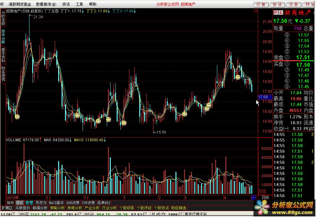Click buy-one price 17.50

(x=303, y=65)
